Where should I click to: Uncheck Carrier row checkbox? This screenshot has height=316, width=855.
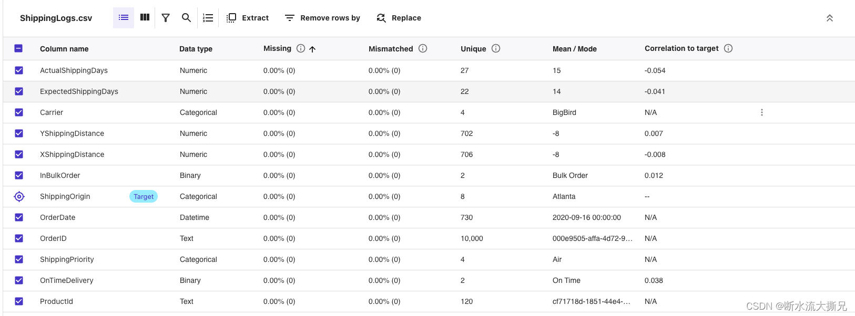pos(19,112)
